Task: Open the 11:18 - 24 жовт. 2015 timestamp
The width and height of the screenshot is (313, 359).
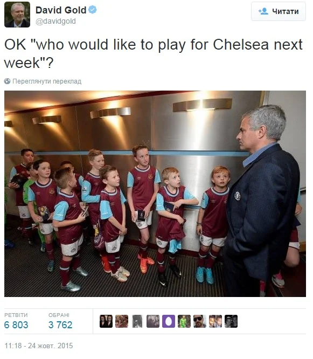Action: 39,346
